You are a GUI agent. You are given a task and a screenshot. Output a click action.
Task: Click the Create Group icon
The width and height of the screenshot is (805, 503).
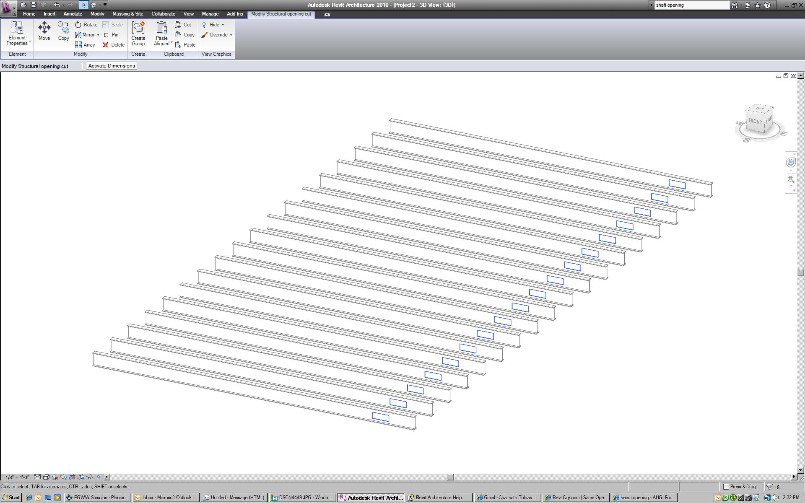[x=138, y=28]
